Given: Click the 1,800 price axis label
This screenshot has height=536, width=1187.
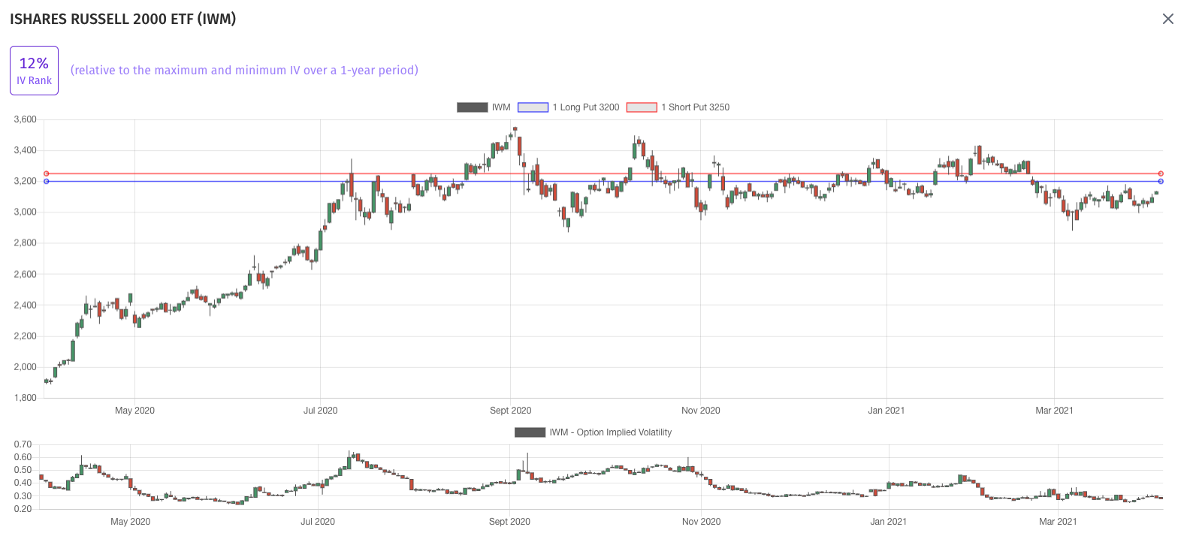Looking at the screenshot, I should click(25, 398).
